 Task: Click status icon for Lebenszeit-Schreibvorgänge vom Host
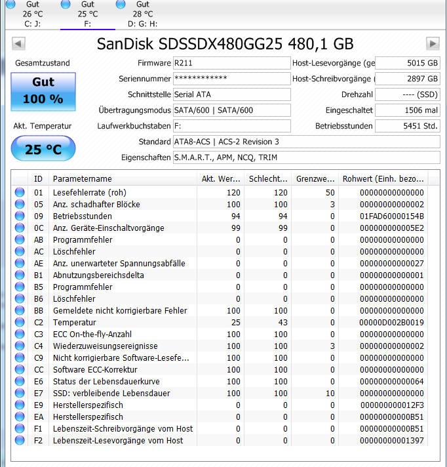click(20, 428)
